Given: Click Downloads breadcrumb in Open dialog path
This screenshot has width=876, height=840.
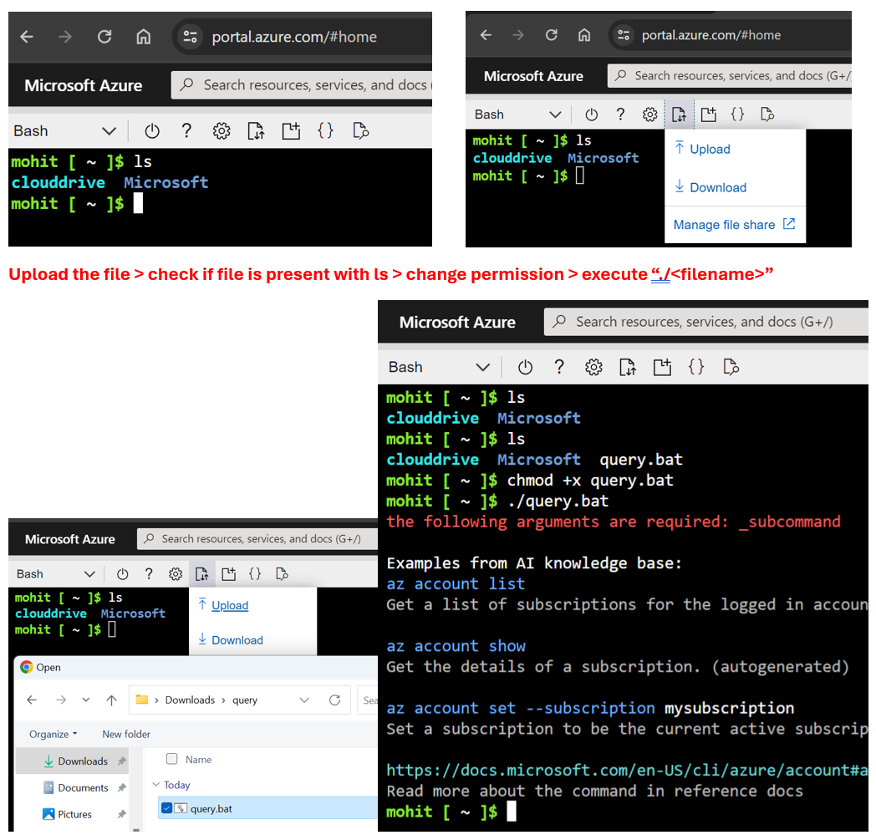Looking at the screenshot, I should [190, 700].
